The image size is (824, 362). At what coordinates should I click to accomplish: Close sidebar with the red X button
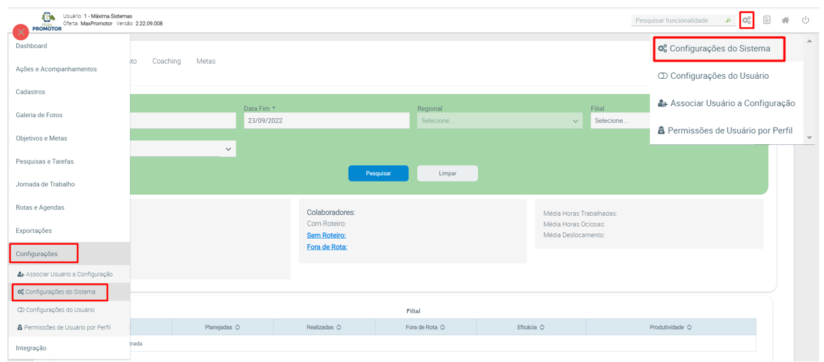(20, 32)
